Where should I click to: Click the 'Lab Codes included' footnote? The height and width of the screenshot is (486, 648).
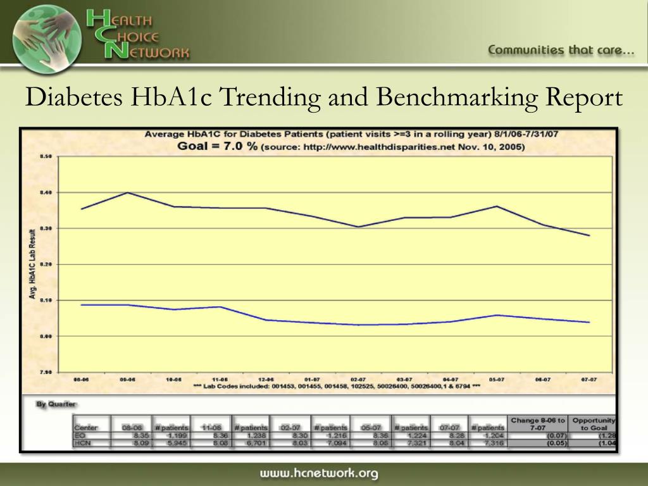[x=337, y=387]
